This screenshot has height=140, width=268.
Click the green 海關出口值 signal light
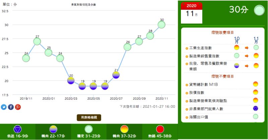(256, 117)
